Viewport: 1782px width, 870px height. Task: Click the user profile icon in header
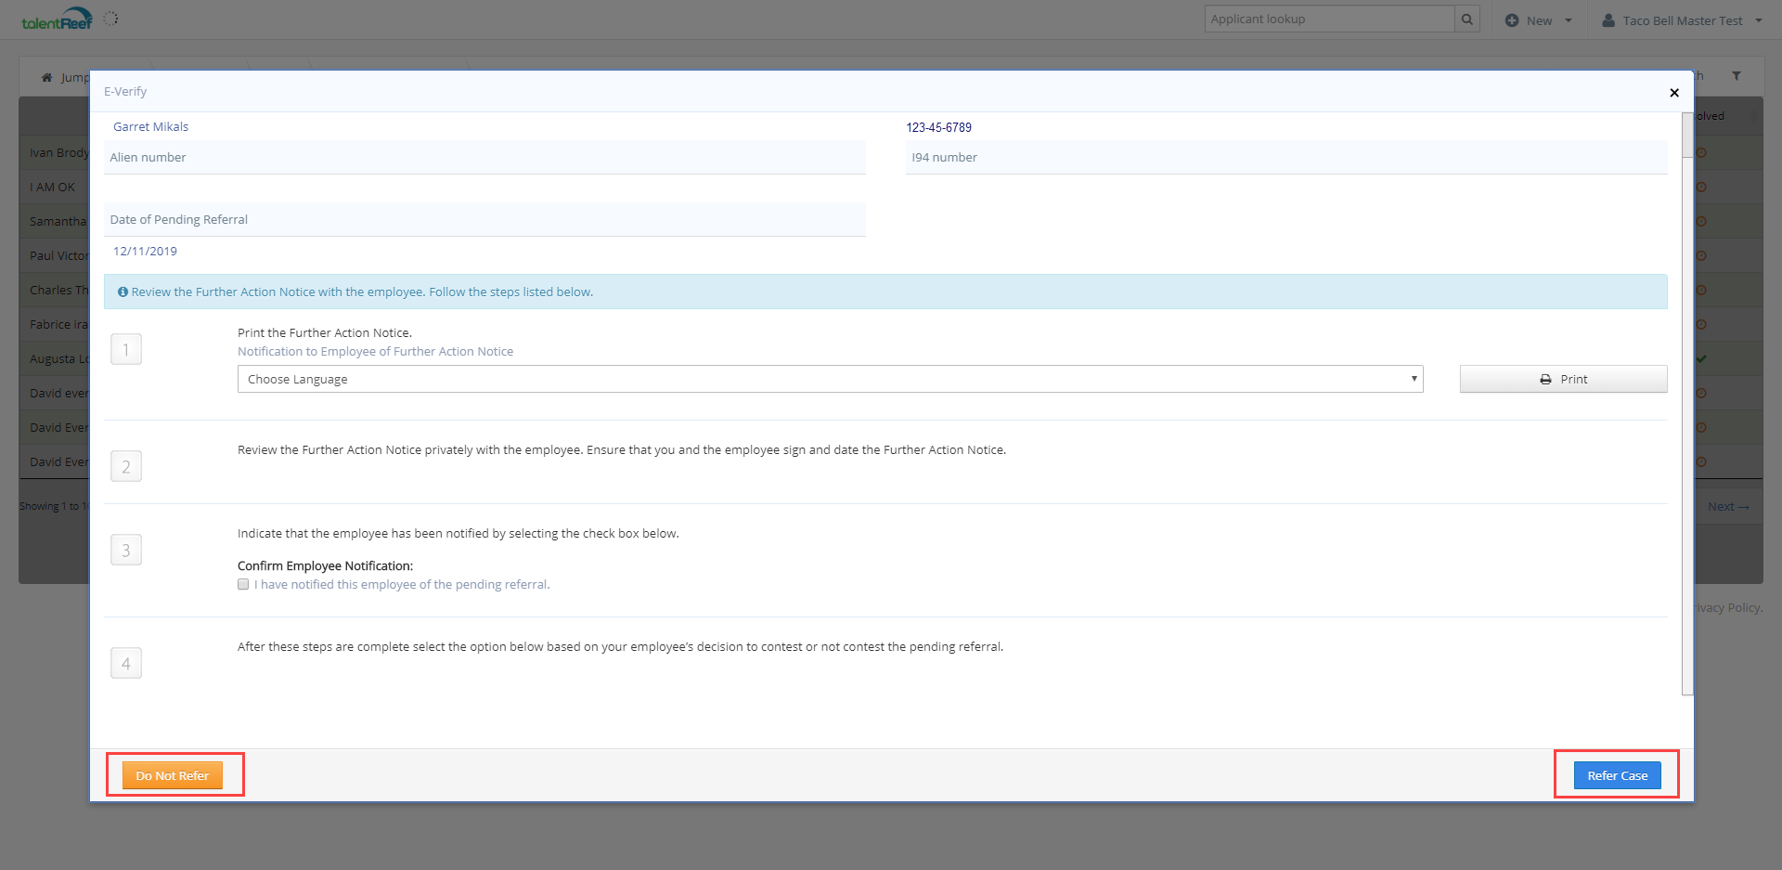(1608, 20)
